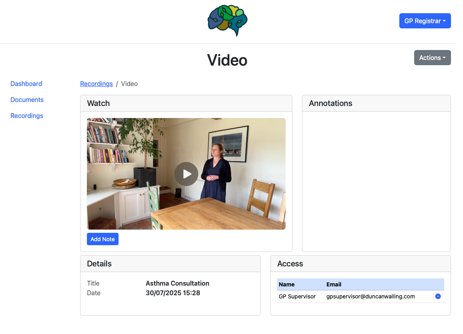Play the Asthma Consultation video
The width and height of the screenshot is (463, 334).
[186, 174]
